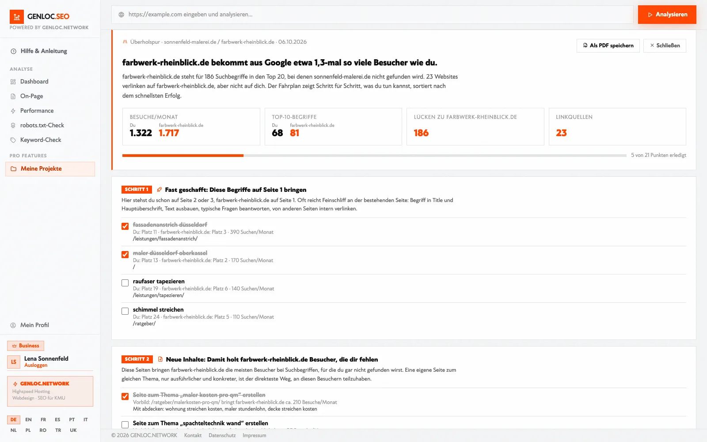Click the PDF save icon
Screen dimensions: 707x442
coord(585,46)
